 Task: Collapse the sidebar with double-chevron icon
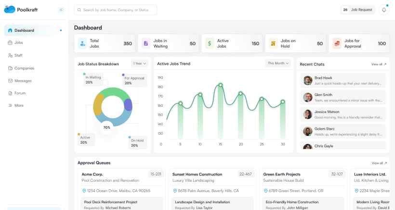click(61, 10)
